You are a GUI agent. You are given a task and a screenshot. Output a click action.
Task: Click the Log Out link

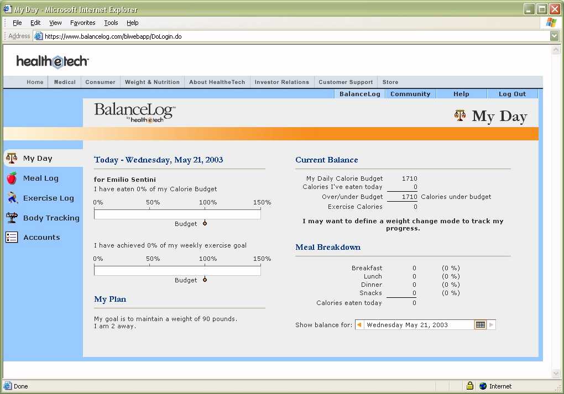click(x=512, y=94)
